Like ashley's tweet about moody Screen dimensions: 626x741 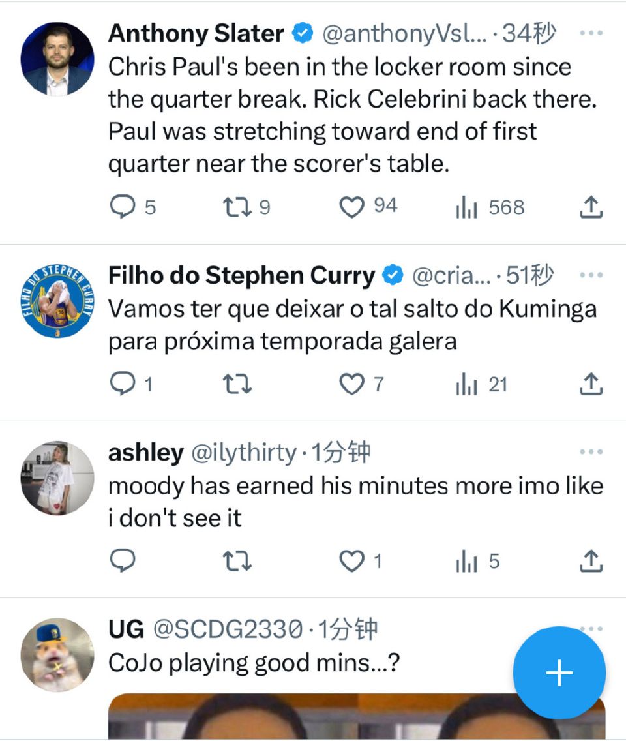352,561
